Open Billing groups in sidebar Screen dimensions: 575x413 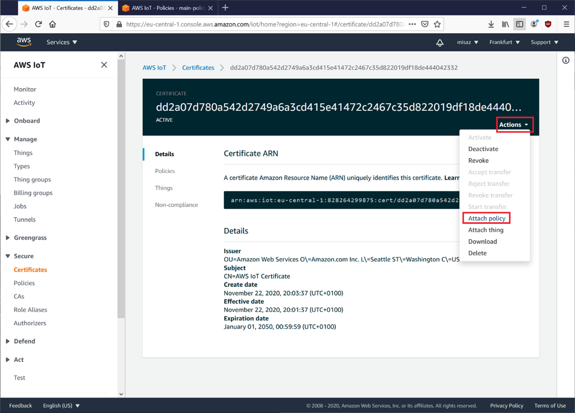tap(33, 193)
